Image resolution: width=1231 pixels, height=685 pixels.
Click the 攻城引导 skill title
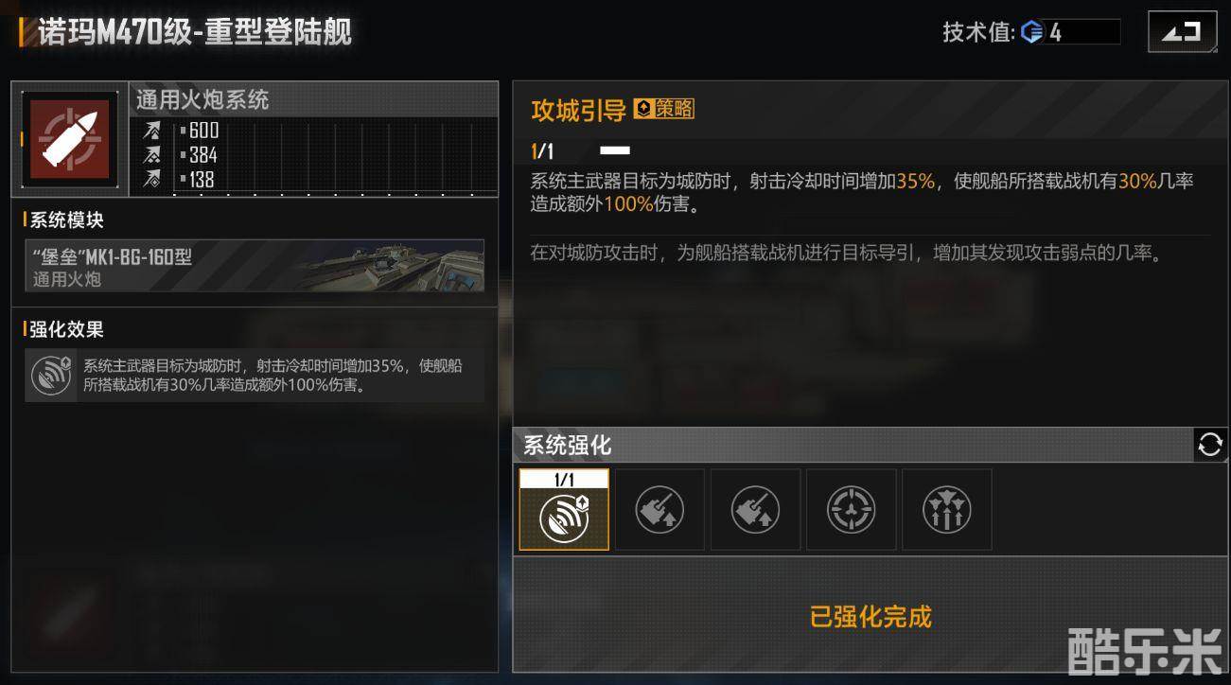578,111
